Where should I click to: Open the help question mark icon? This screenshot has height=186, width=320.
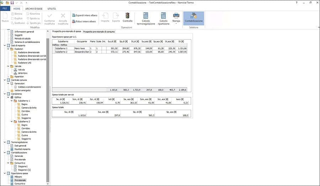pyautogui.click(x=296, y=2)
